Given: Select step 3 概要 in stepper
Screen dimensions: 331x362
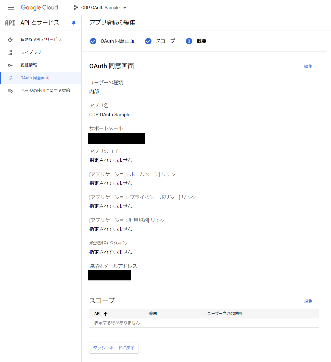Looking at the screenshot, I should click(201, 41).
